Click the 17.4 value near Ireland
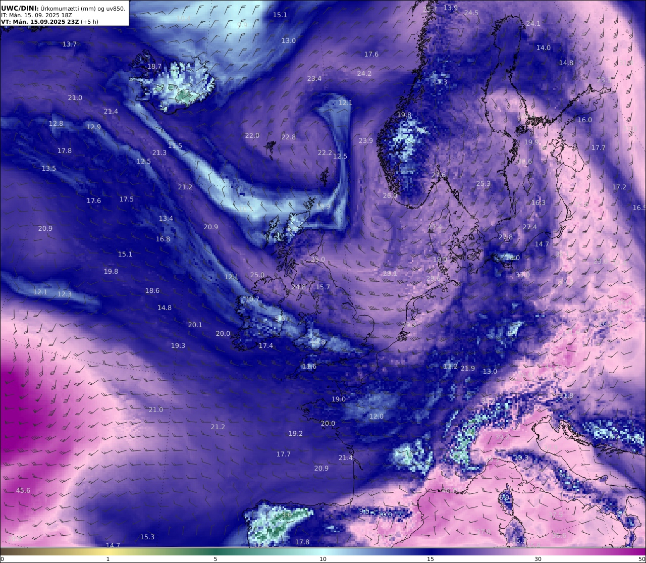The height and width of the screenshot is (563, 646). [x=266, y=345]
